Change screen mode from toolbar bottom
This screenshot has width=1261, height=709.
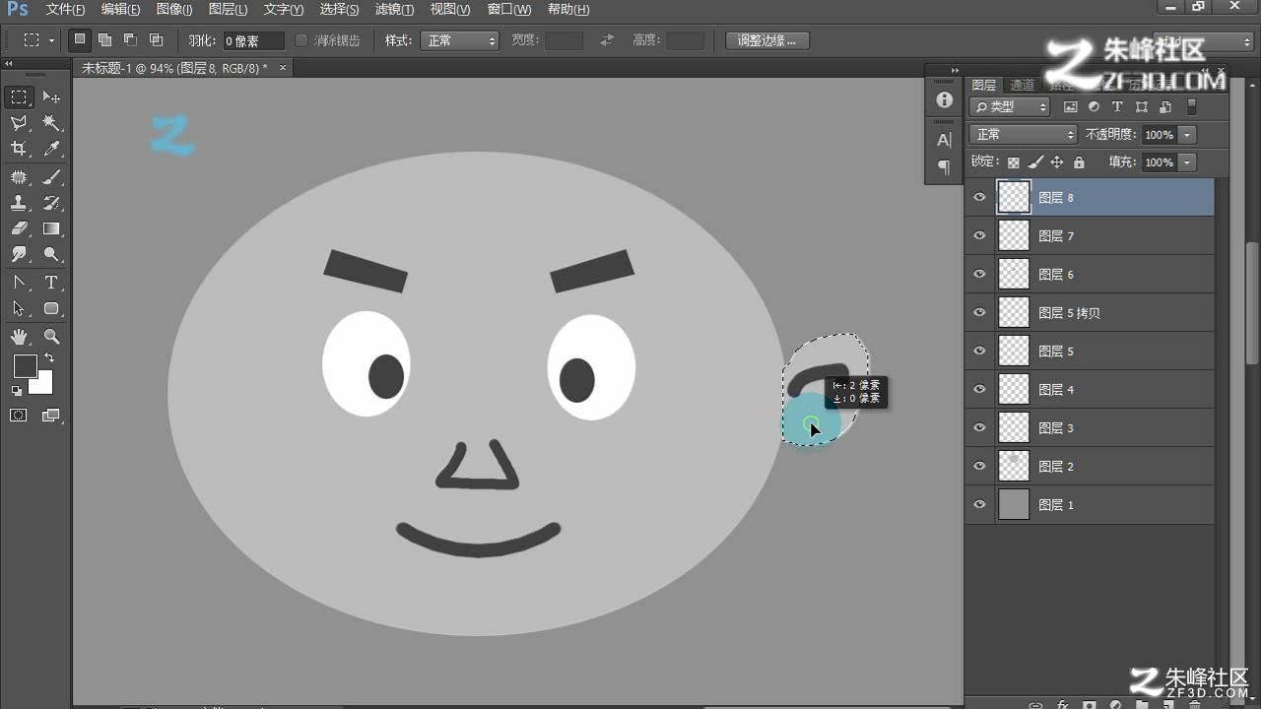(51, 416)
